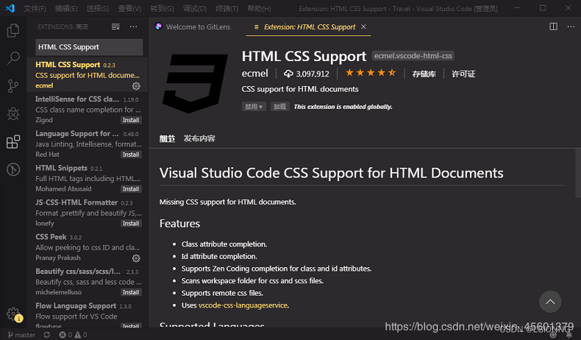Image resolution: width=581 pixels, height=340 pixels.
Task: Open gear menu for HTML CSS Support
Action: [136, 86]
